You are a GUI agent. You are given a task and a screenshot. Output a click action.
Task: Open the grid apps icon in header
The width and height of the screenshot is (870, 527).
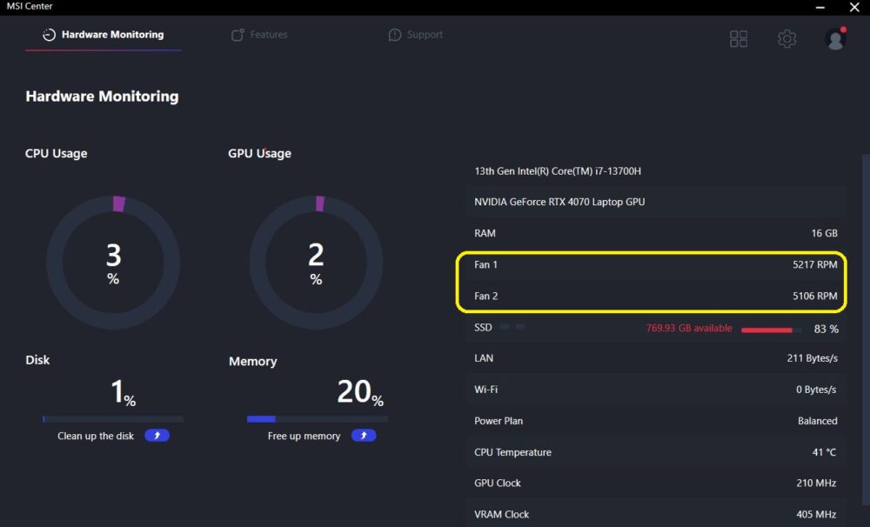tap(739, 38)
